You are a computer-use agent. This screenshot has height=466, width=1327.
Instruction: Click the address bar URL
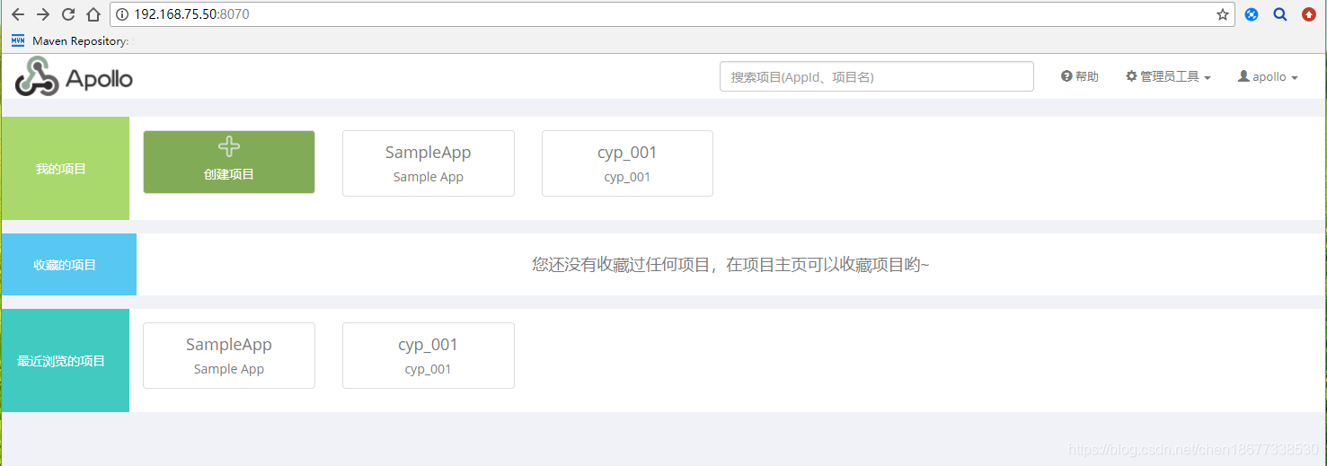pos(191,14)
